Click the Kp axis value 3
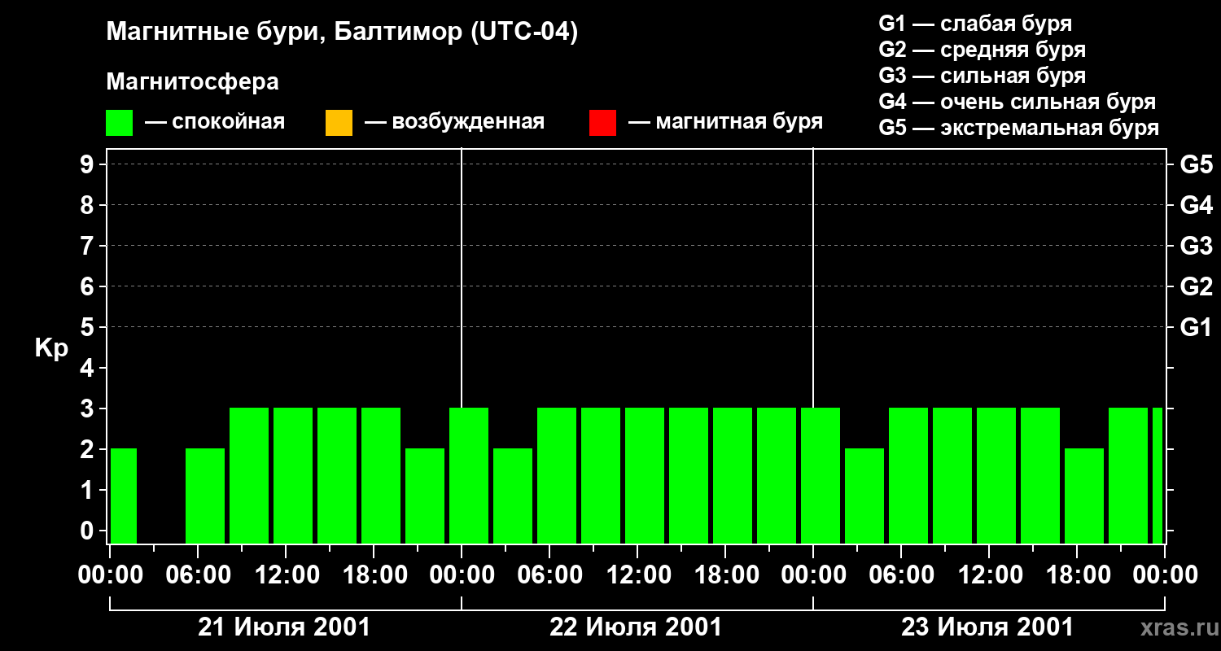Screen dimensions: 1221x651 [x=89, y=409]
